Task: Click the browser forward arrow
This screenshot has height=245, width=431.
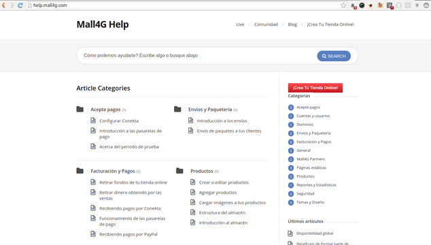Action: (x=12, y=5)
